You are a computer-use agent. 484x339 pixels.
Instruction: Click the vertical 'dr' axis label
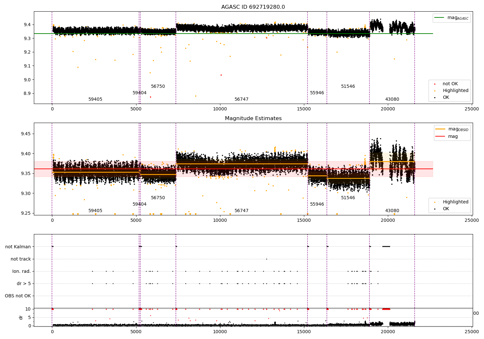[x=21, y=317]
